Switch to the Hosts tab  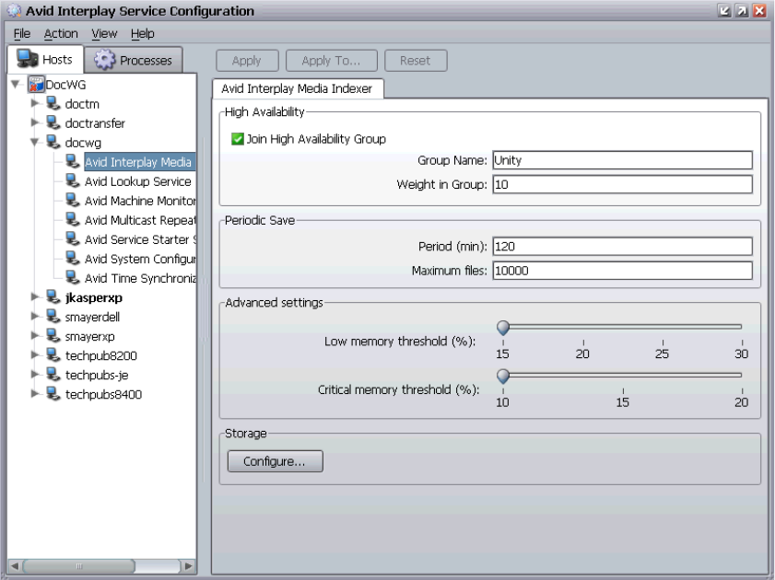45,59
